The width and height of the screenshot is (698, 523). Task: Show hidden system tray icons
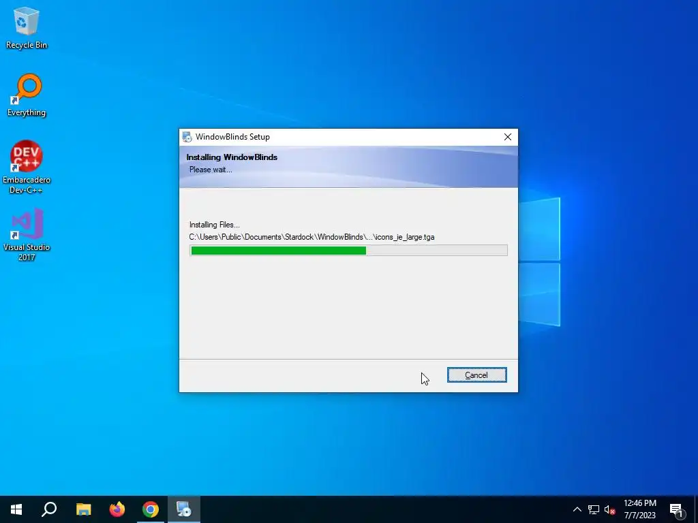coord(577,509)
